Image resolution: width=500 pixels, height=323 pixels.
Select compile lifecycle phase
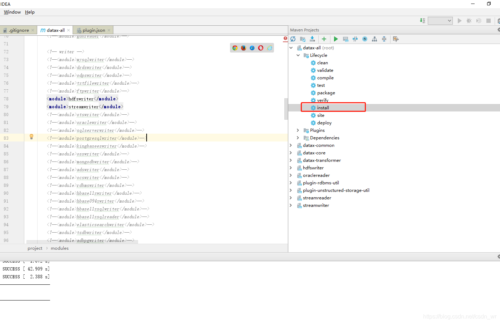tap(322, 78)
